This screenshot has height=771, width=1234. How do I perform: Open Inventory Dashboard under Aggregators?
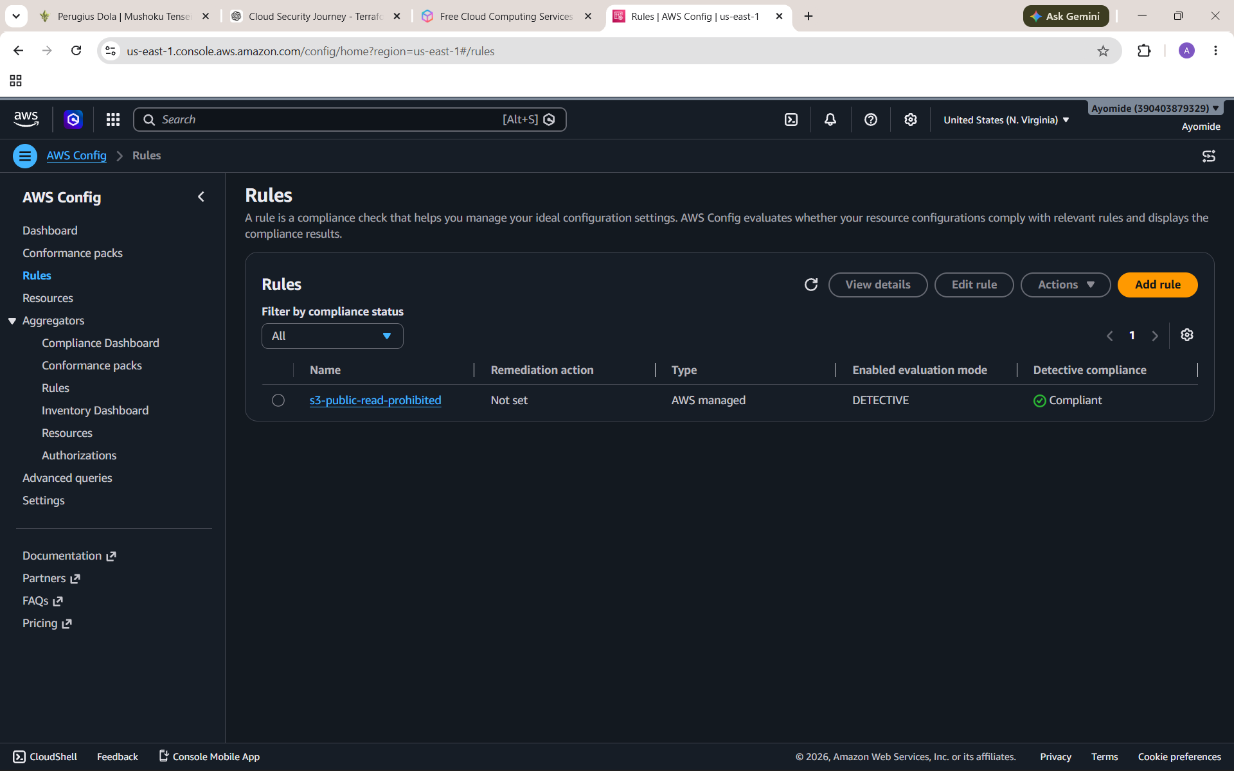(x=95, y=411)
